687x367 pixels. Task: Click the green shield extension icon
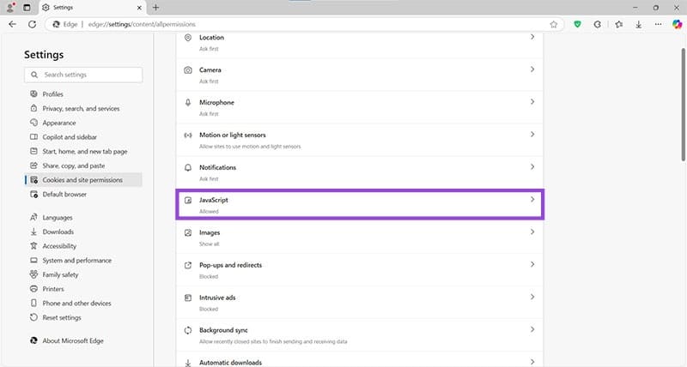pos(578,24)
